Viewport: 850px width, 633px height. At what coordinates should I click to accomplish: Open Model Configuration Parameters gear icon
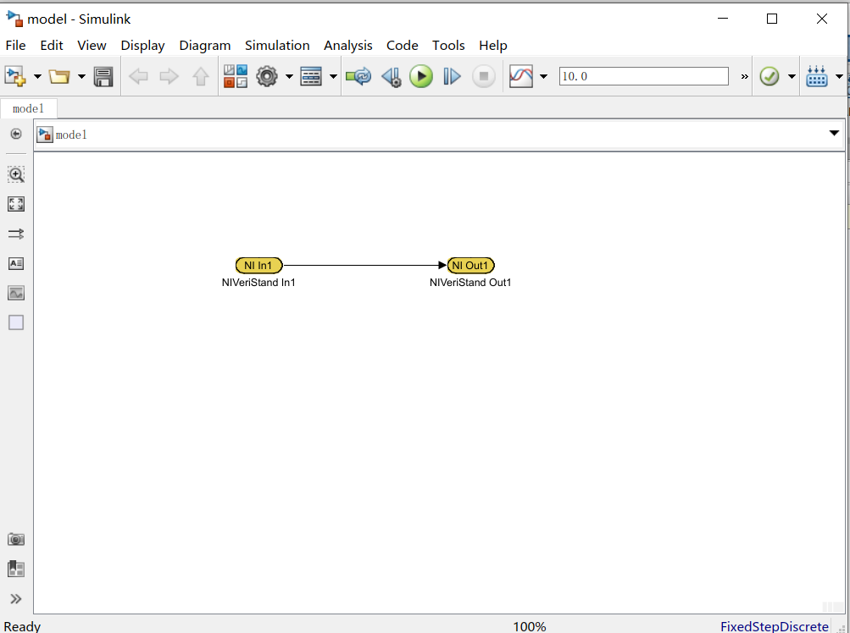(x=269, y=75)
